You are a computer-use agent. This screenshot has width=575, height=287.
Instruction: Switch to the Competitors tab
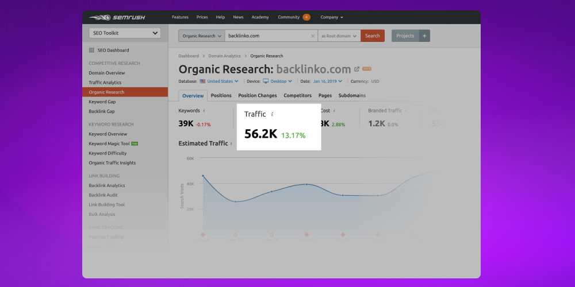pyautogui.click(x=297, y=95)
